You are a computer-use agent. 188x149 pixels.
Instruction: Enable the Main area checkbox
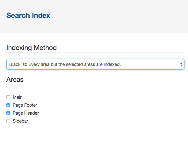coord(8,97)
